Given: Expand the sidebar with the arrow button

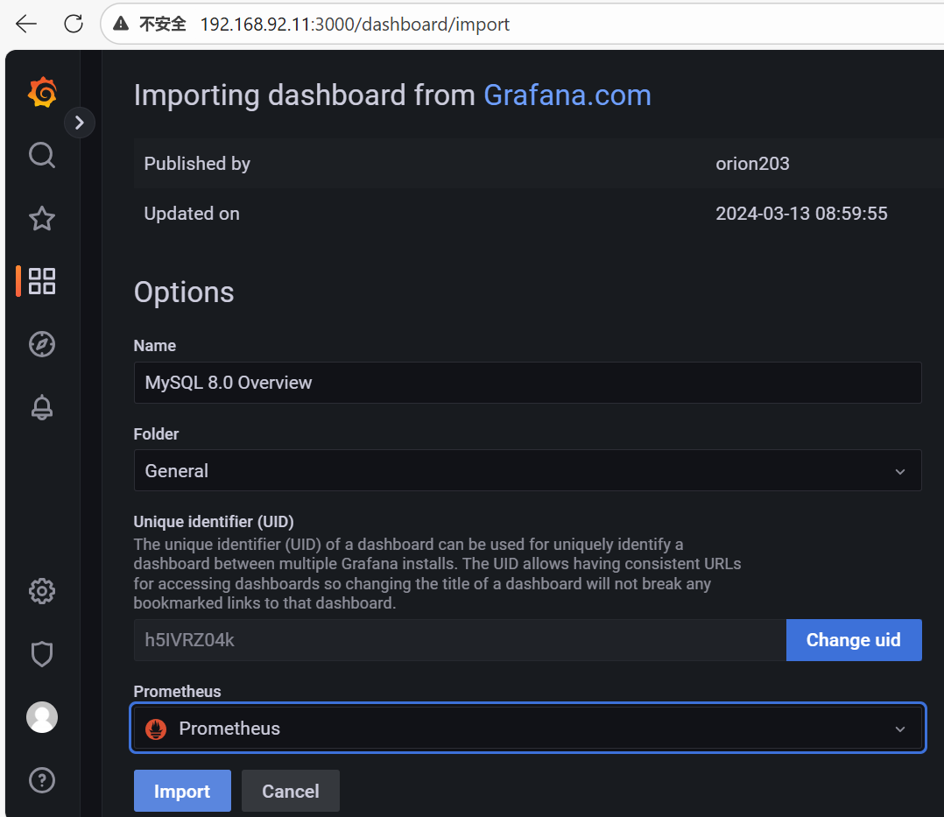Looking at the screenshot, I should coord(80,123).
